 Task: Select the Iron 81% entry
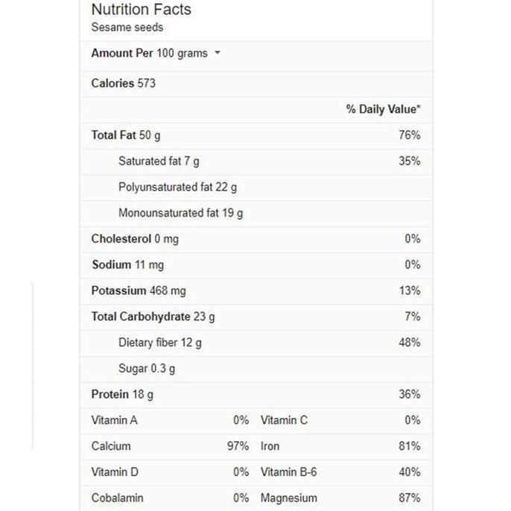coord(340,446)
